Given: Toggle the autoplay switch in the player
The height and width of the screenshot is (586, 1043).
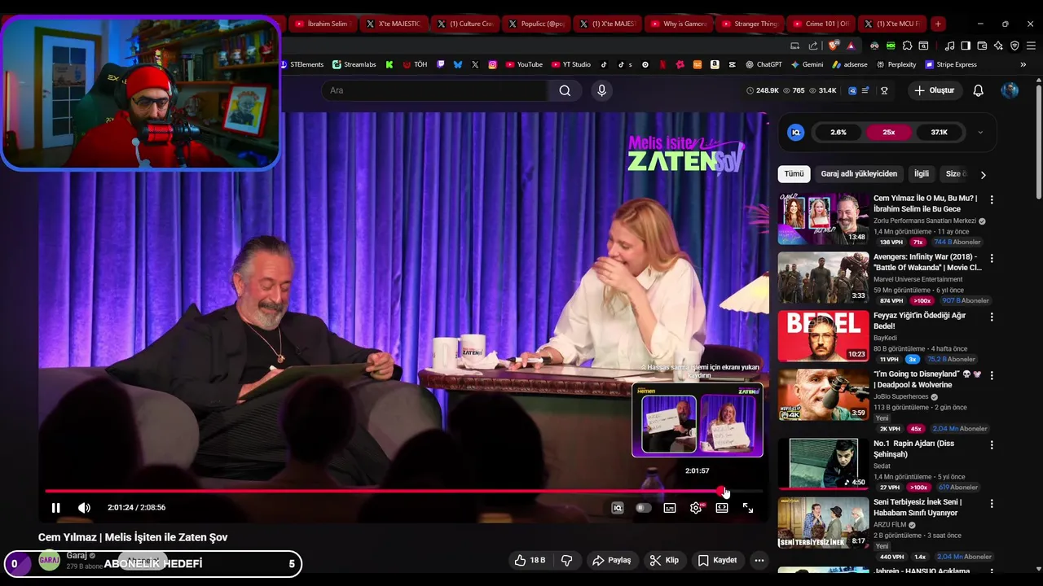Looking at the screenshot, I should pos(644,508).
